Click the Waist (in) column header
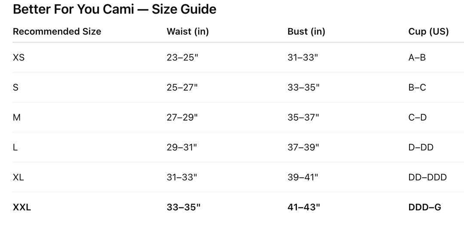The width and height of the screenshot is (464, 225). coord(188,31)
